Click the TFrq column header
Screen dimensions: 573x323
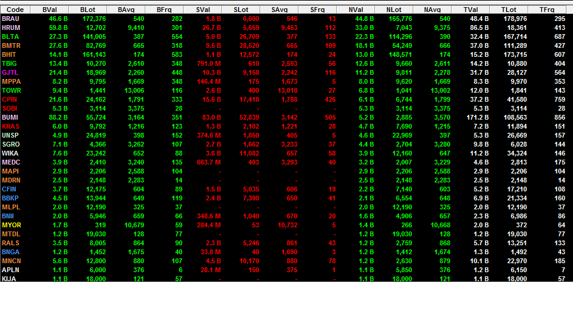pyautogui.click(x=547, y=10)
